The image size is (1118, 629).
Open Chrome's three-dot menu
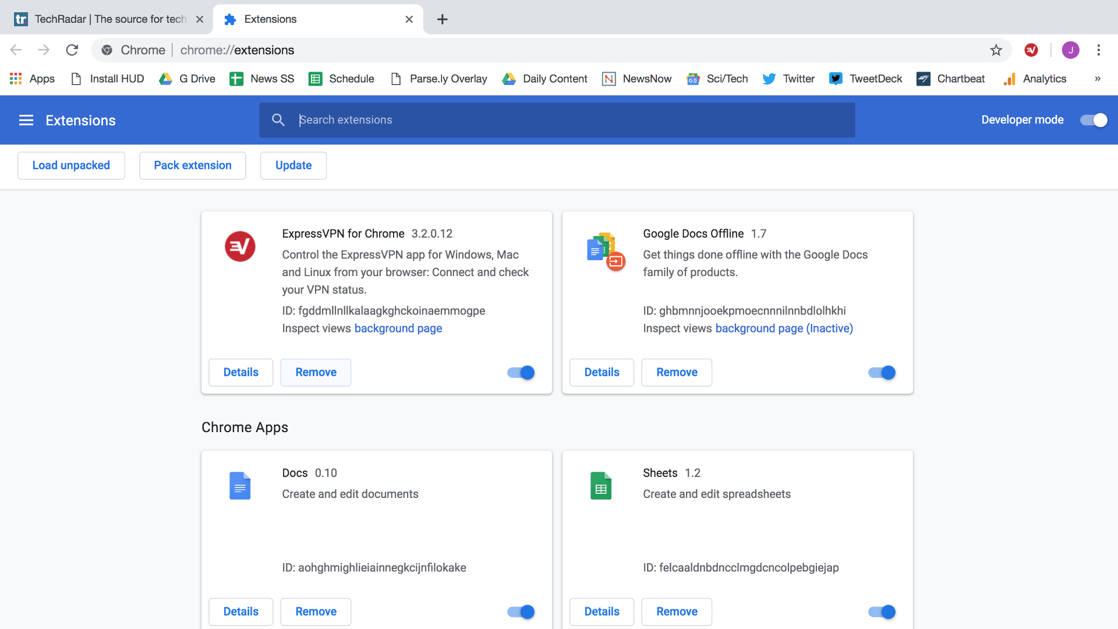[1099, 50]
